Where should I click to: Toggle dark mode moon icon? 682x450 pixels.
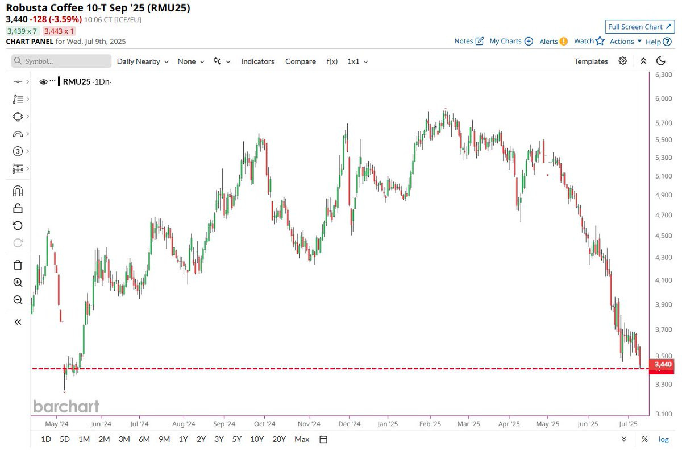(x=660, y=61)
